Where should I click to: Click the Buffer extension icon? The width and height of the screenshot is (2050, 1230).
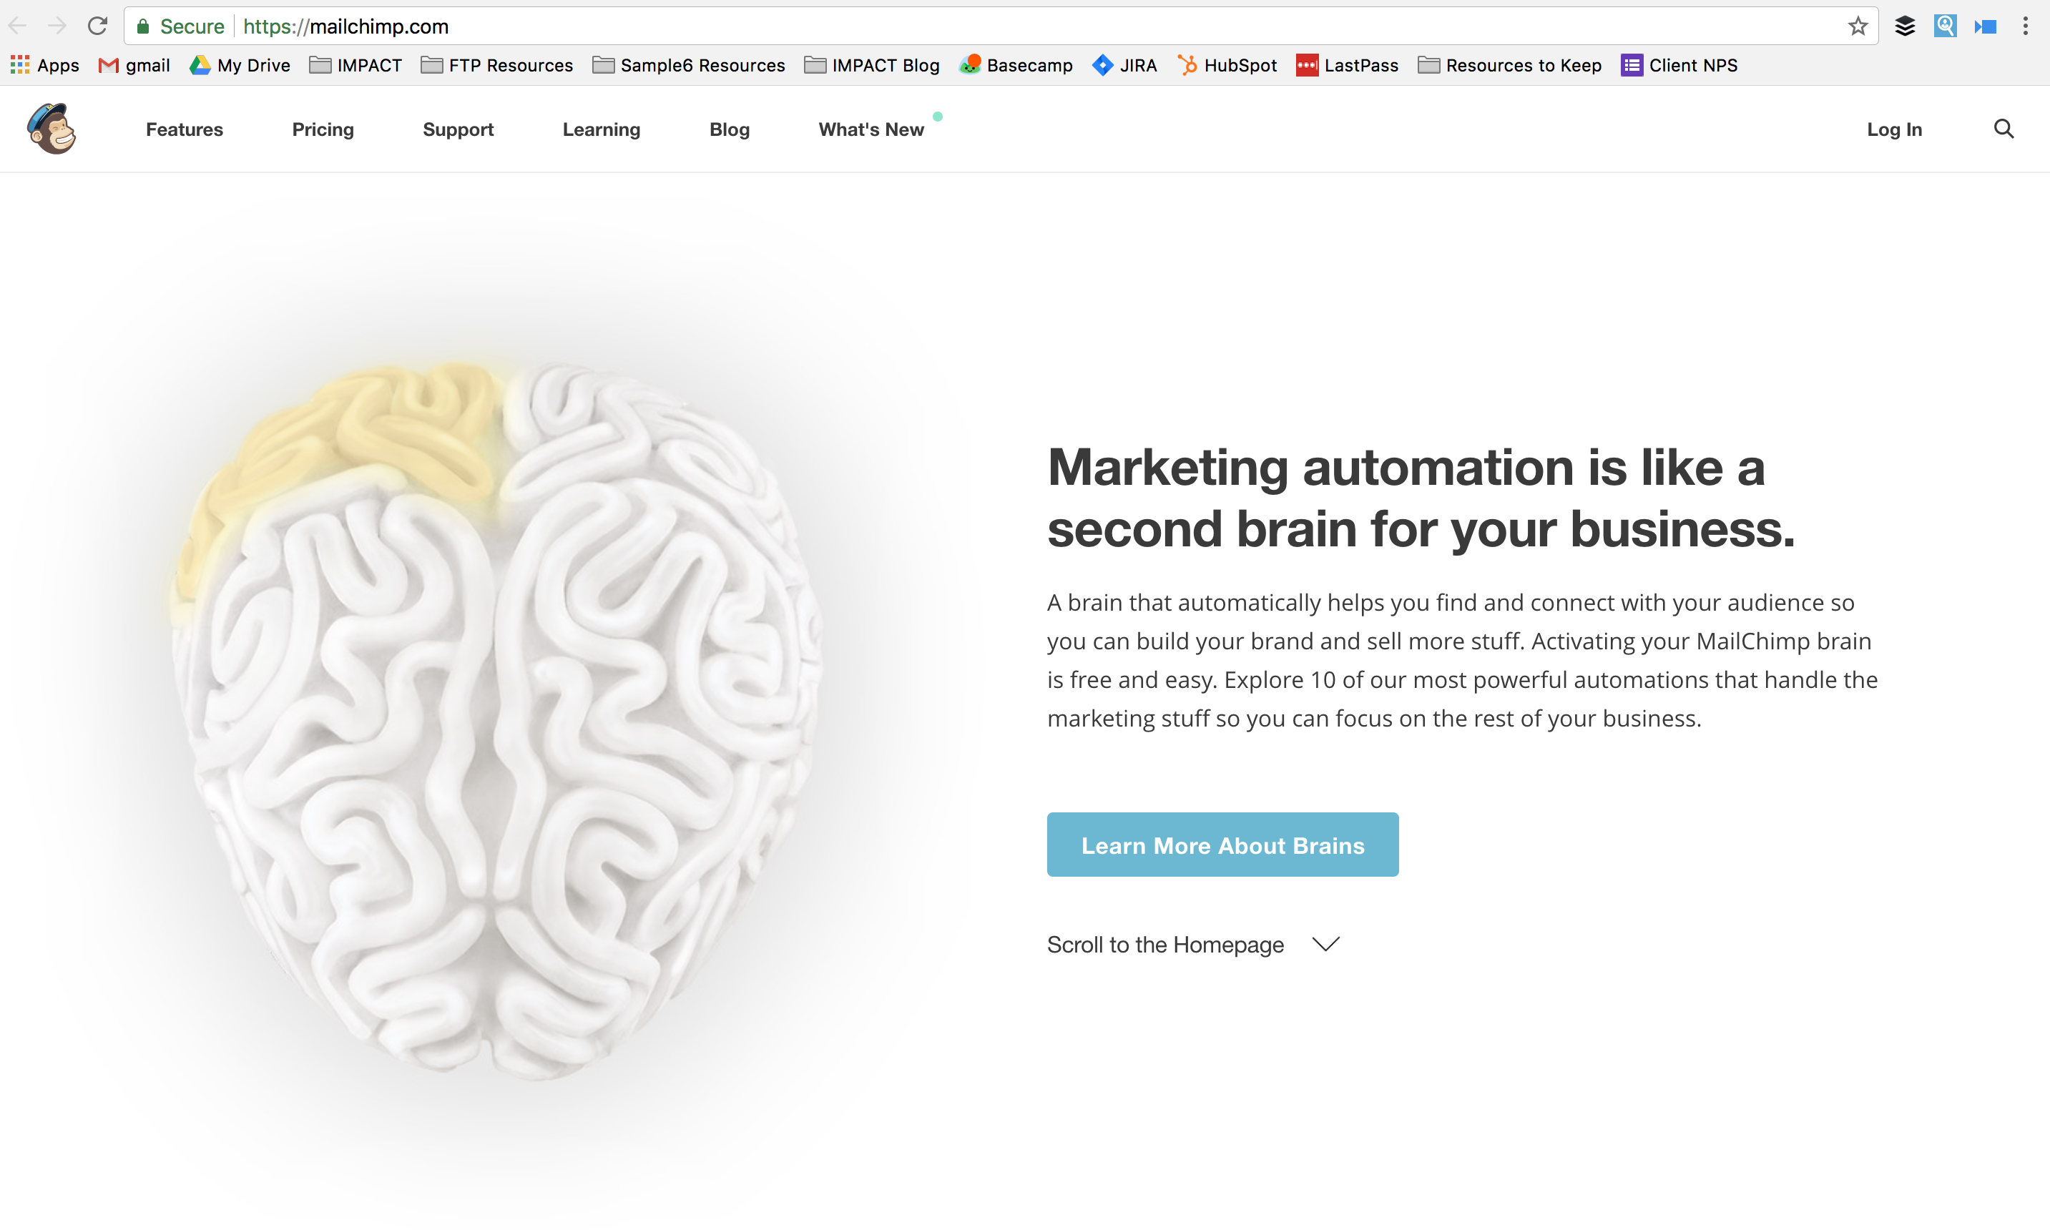click(1904, 26)
